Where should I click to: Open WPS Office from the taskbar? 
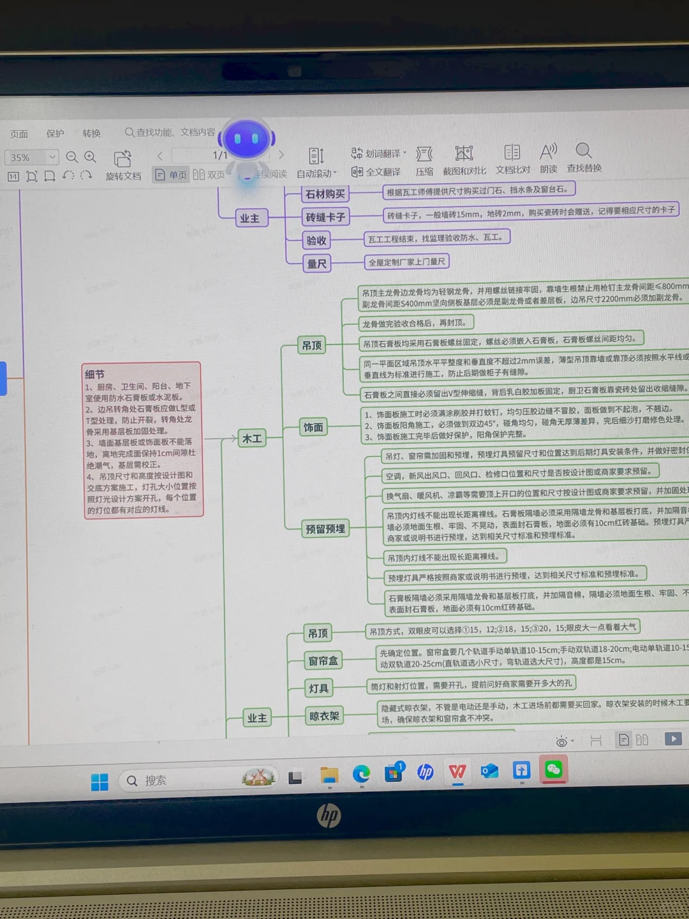click(457, 772)
